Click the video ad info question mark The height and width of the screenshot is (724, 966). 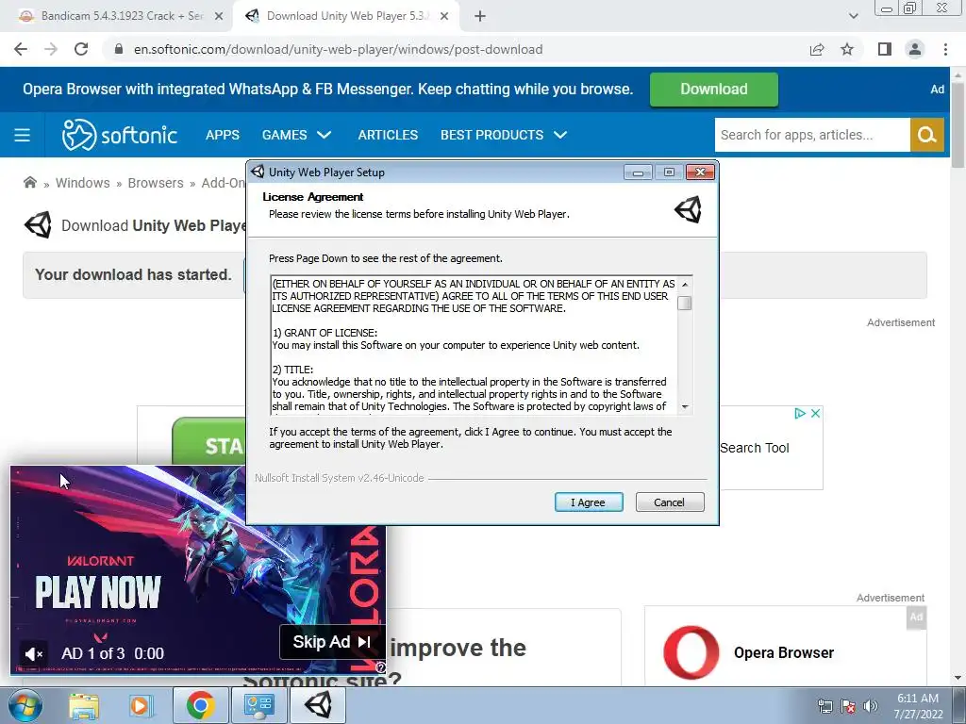tap(380, 668)
